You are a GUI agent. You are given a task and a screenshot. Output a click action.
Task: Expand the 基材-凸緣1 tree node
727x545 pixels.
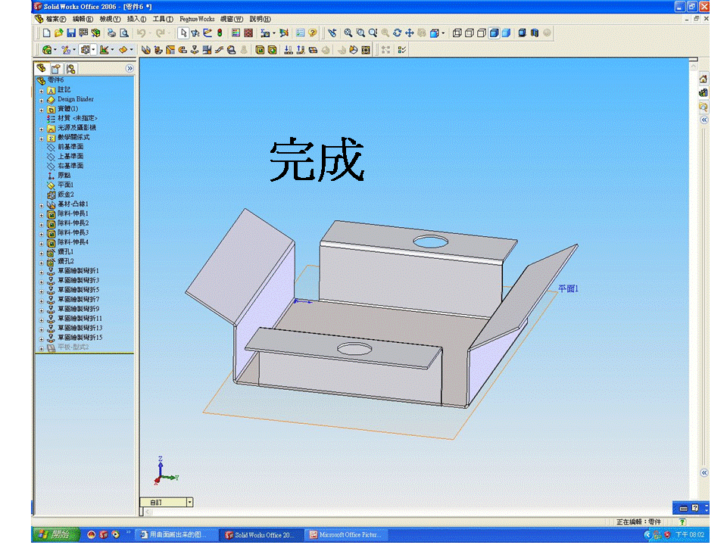click(41, 205)
